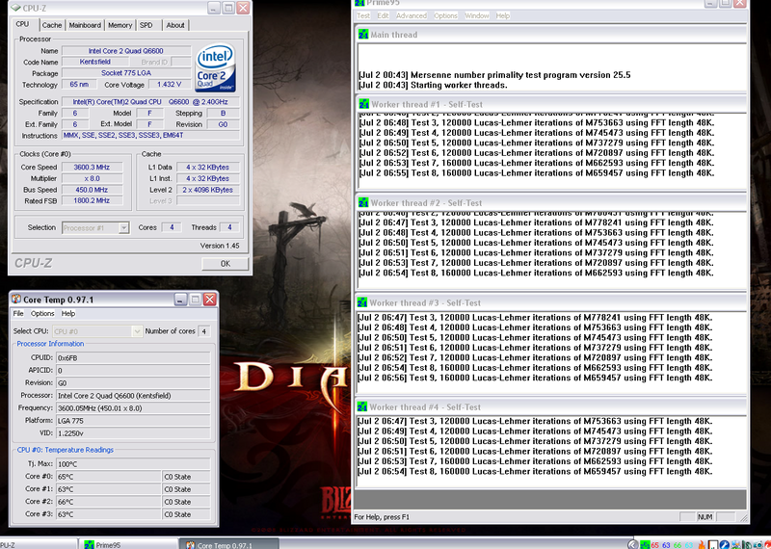This screenshot has width=771, height=549.
Task: Click the camera tray icon
Action: (758, 544)
